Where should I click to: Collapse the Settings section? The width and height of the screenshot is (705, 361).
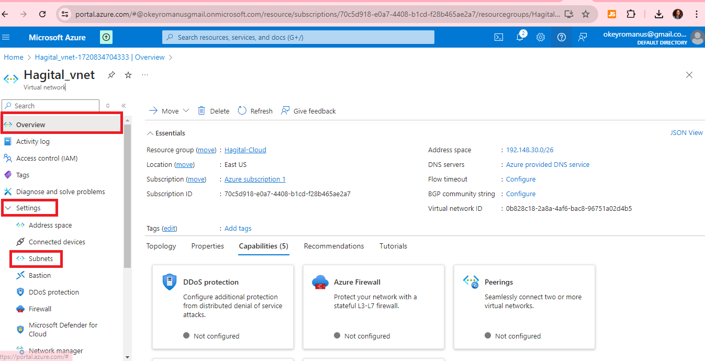[8, 208]
